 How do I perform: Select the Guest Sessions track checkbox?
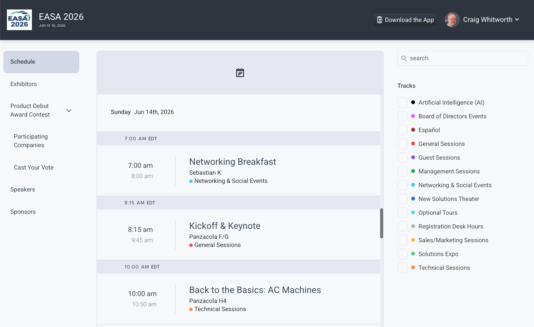coord(403,157)
